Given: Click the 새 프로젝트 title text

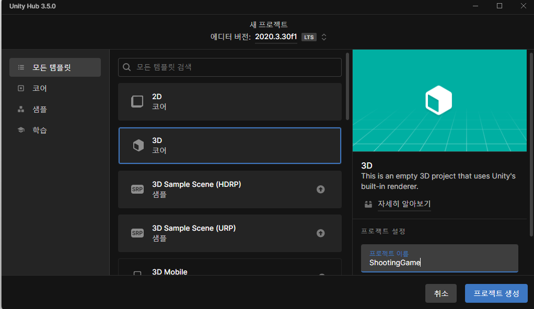Looking at the screenshot, I should point(269,25).
